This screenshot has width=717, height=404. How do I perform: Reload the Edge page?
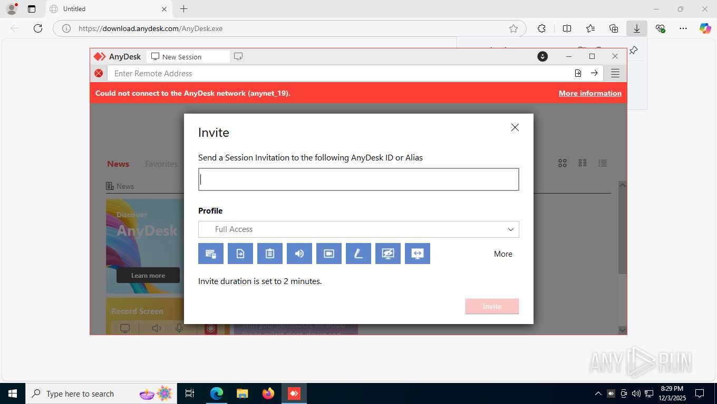[38, 28]
